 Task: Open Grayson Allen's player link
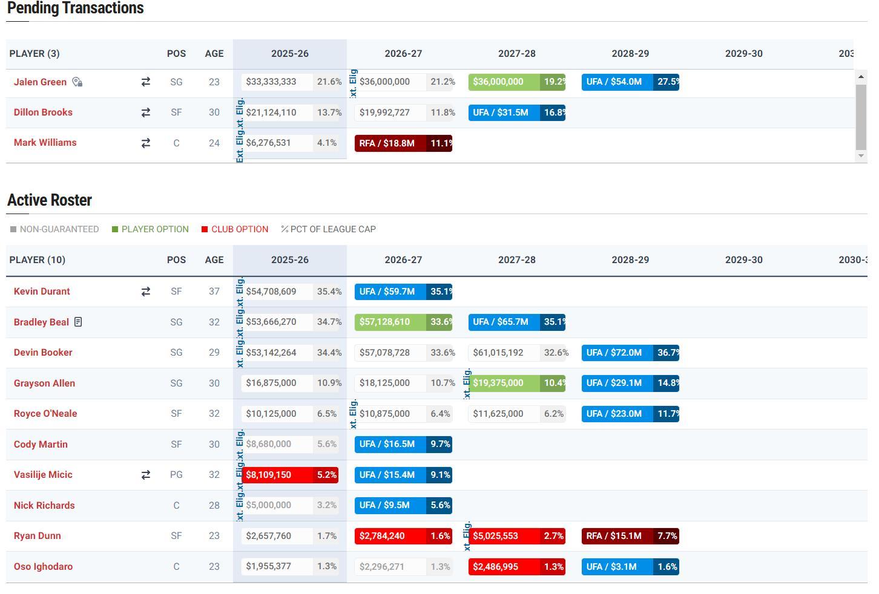(44, 383)
